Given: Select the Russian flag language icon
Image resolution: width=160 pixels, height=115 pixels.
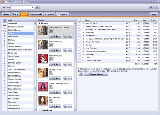Looking at the screenshot, I should [4, 25].
